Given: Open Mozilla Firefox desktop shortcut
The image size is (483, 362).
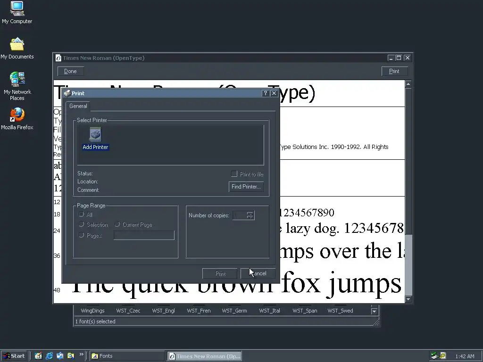Looking at the screenshot, I should 17,119.
